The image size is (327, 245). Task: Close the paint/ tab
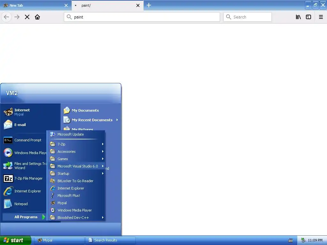[138, 5]
